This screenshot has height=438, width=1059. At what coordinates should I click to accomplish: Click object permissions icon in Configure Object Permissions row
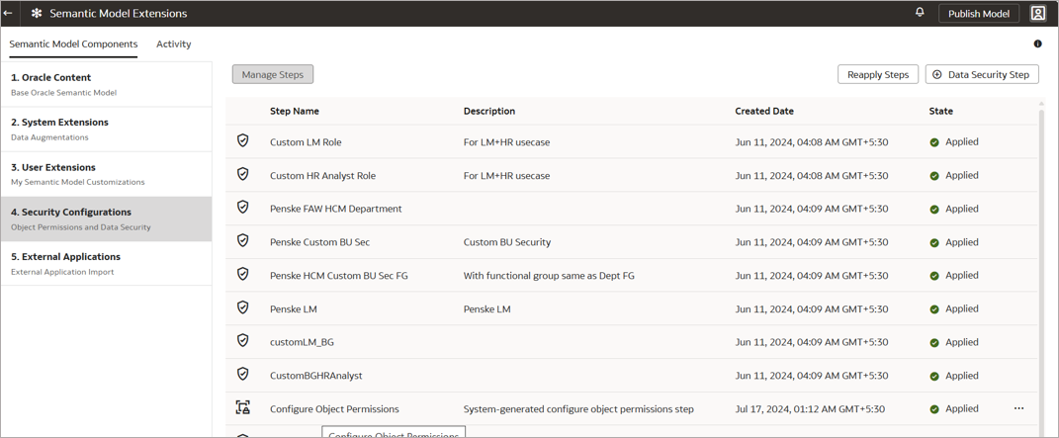243,407
